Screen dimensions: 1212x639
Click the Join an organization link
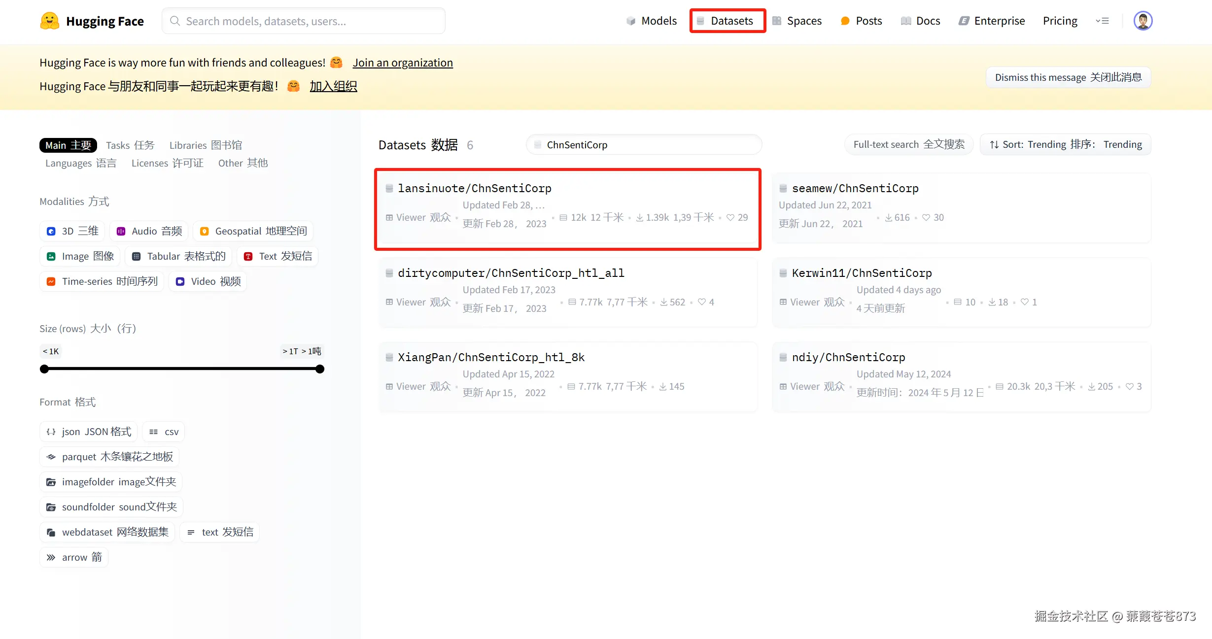pos(402,63)
